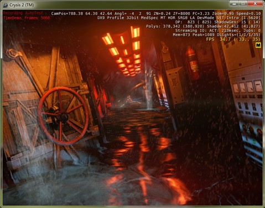Viewport: 265px width, 208px height.
Task: Click the yellow FPS counter readout
Action: click(233, 39)
